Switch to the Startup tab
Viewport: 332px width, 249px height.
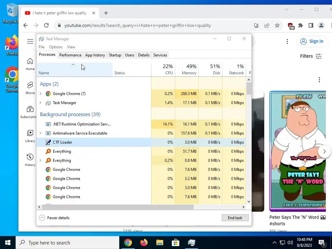(x=115, y=55)
